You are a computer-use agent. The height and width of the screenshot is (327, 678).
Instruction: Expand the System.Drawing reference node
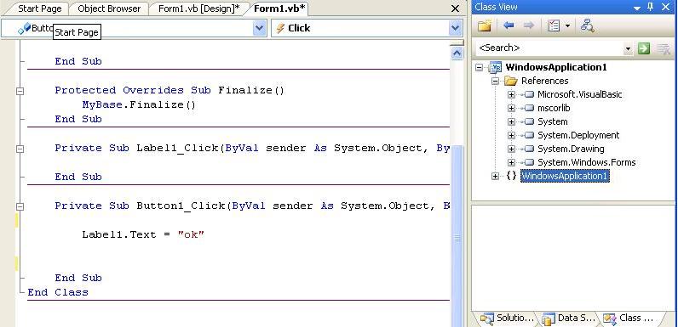pos(512,149)
